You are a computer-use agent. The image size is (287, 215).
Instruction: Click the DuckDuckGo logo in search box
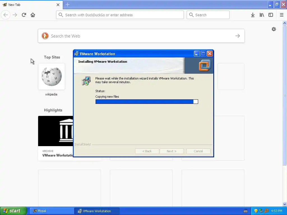coord(45,36)
